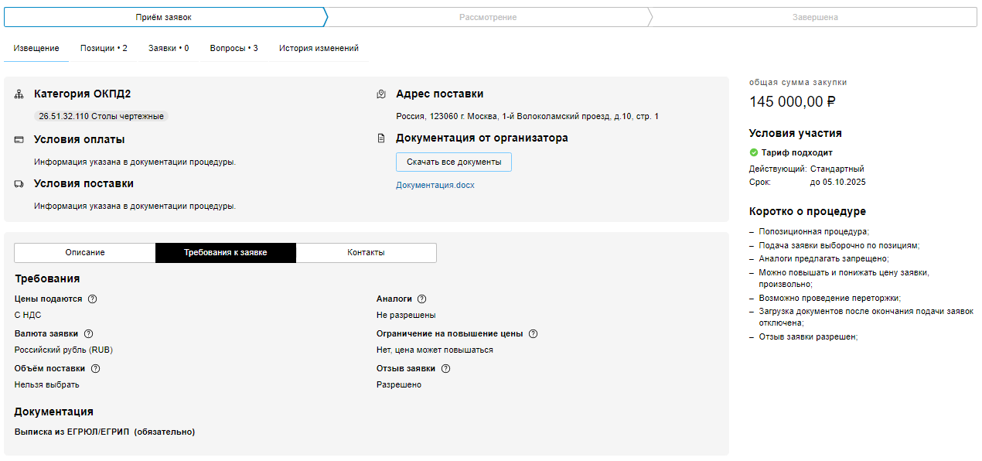Click the Условия поставки truck icon
This screenshot has height=461, width=982.
tap(19, 184)
